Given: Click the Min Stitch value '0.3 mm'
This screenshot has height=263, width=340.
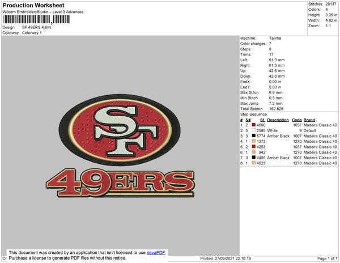Looking at the screenshot, I should 275,98.
